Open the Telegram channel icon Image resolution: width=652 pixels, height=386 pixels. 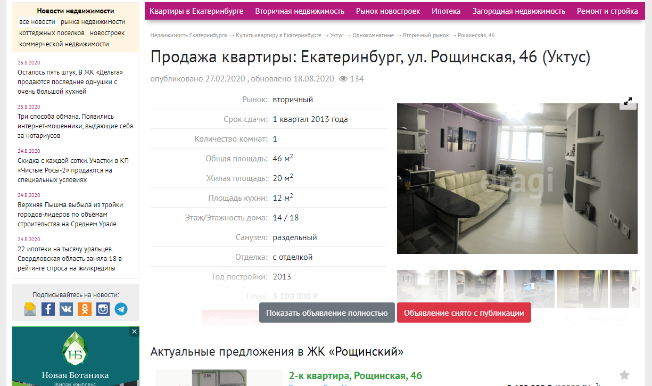pyautogui.click(x=121, y=309)
